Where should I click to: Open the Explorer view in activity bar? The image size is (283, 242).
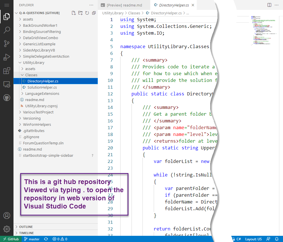(x=7, y=17)
